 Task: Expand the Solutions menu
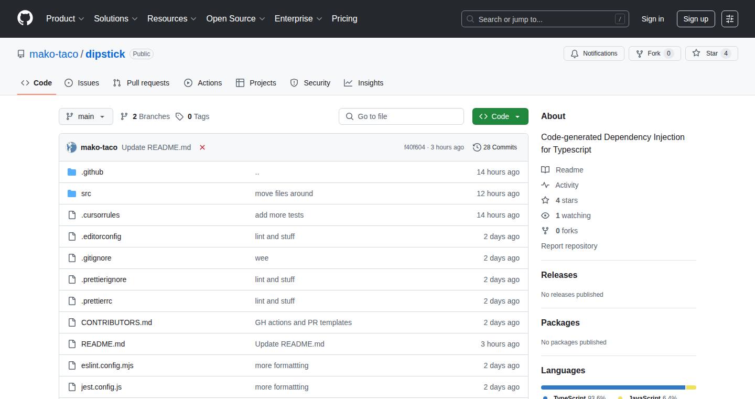tap(116, 19)
